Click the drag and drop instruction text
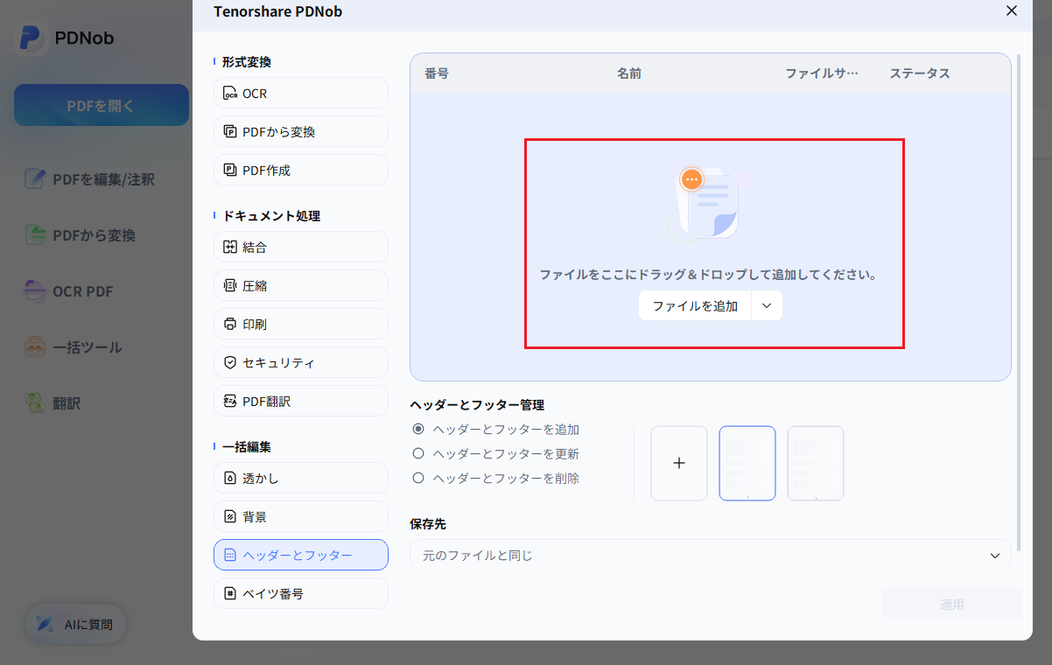 709,275
